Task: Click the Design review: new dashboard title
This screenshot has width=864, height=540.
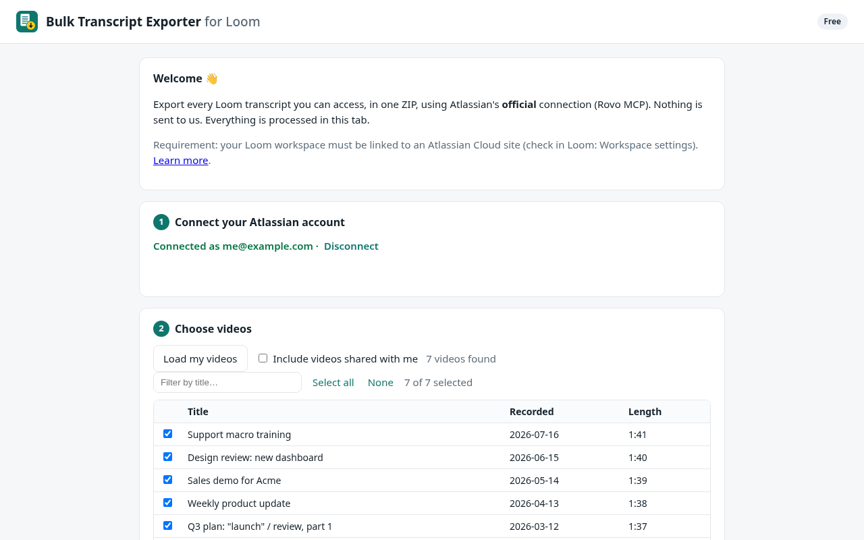Action: pos(255,458)
